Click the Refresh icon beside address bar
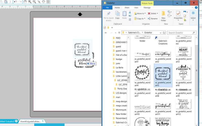The image size is (202, 126). pyautogui.click(x=164, y=33)
